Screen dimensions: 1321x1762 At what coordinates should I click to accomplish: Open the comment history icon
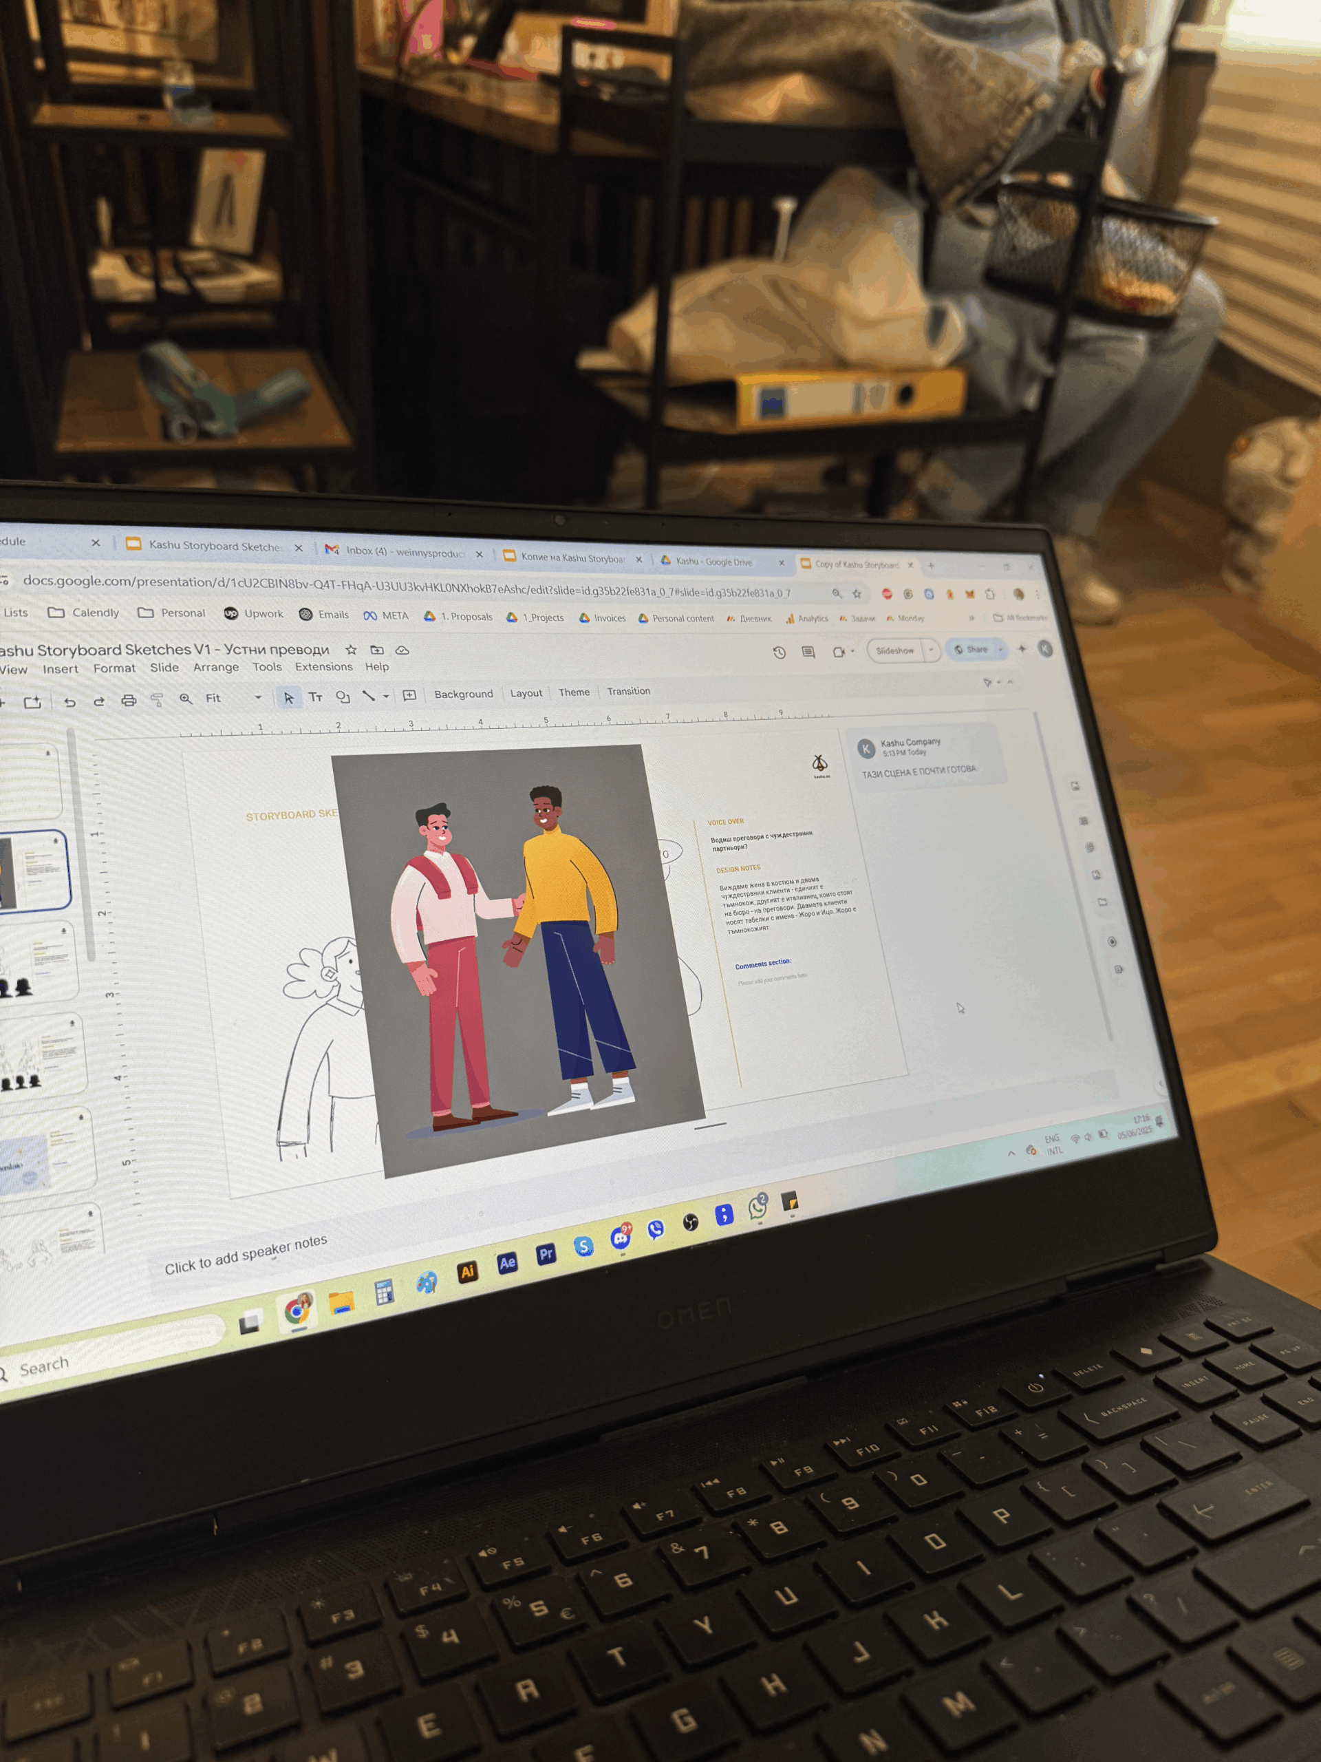point(808,652)
